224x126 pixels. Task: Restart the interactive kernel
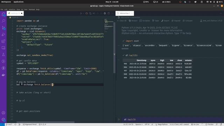tap(133, 21)
